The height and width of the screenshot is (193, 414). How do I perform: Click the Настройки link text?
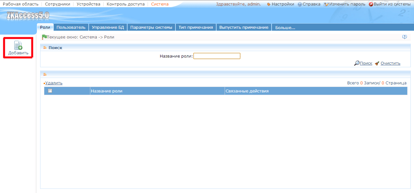(x=283, y=4)
